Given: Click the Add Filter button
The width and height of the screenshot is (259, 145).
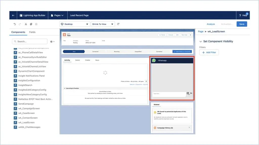Looking at the screenshot, I should 209,52.
